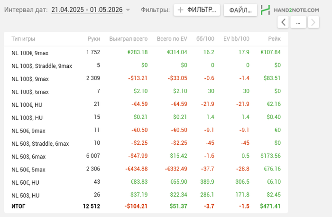
Task: Sort by Всего по EV column header
Action: coord(172,39)
